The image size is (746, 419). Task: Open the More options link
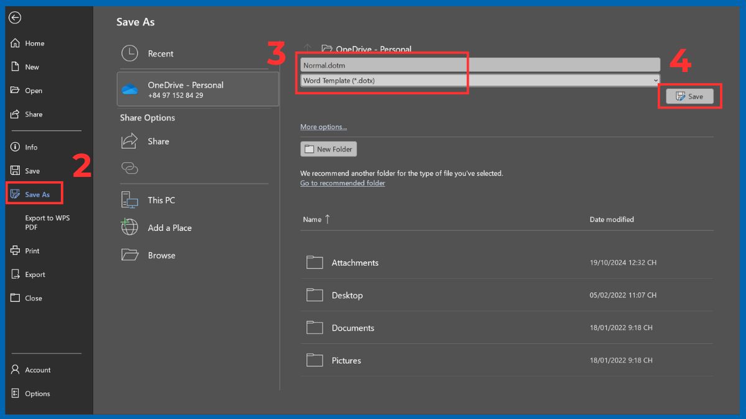click(323, 127)
